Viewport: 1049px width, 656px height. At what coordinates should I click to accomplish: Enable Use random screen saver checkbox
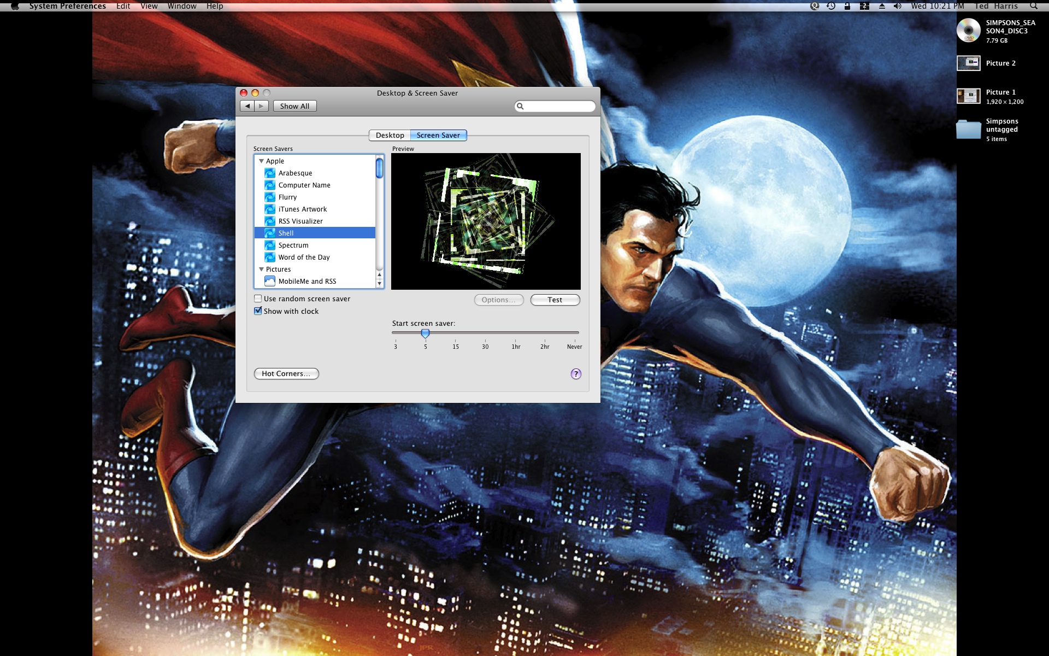coord(258,298)
